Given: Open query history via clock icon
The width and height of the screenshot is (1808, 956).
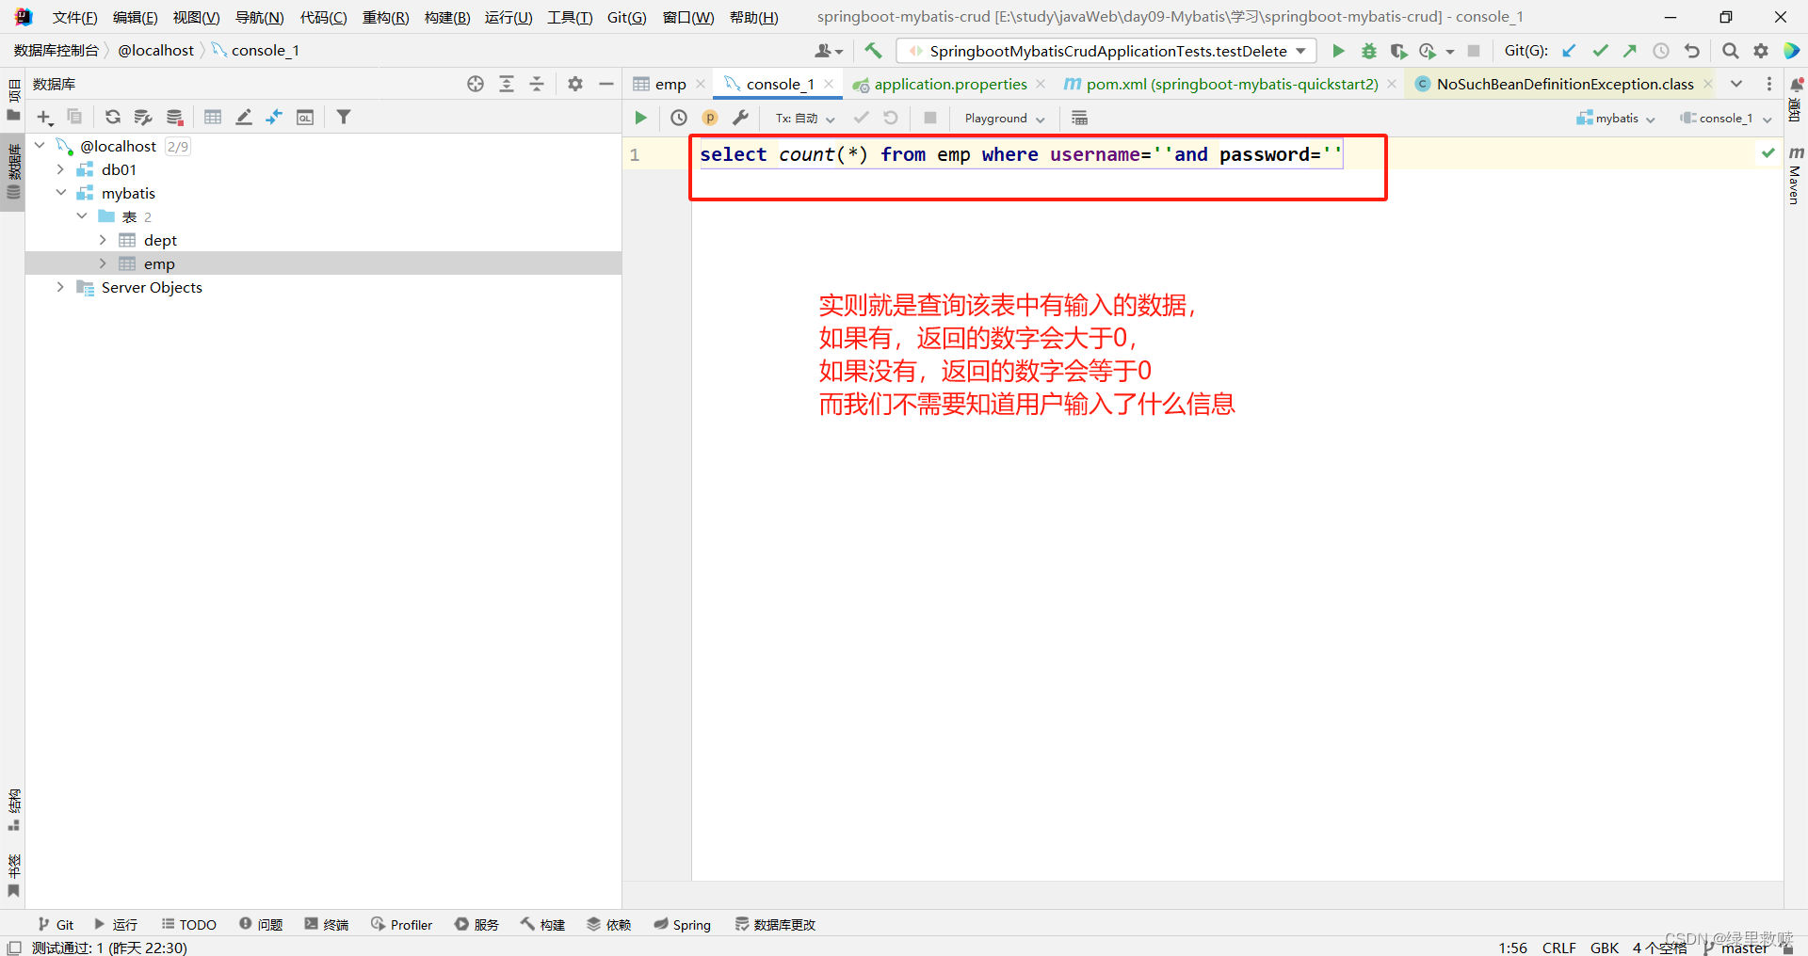Looking at the screenshot, I should pos(679,118).
